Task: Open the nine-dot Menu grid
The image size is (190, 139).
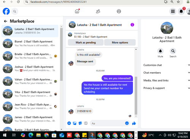Action: click(x=173, y=11)
